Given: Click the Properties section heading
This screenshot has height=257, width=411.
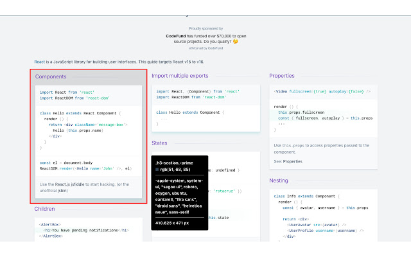Looking at the screenshot, I should (x=282, y=76).
